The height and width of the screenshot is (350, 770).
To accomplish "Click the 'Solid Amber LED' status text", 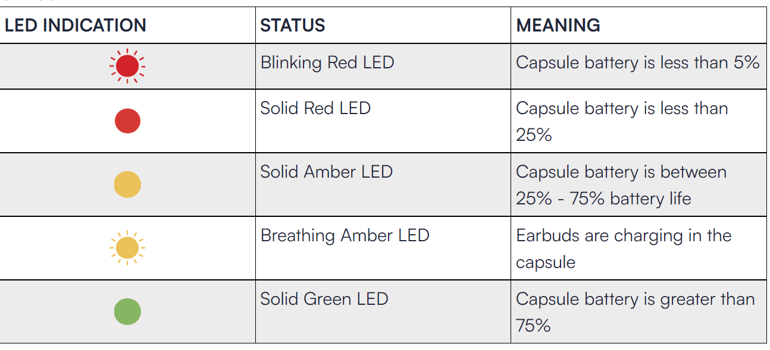I will click(326, 172).
